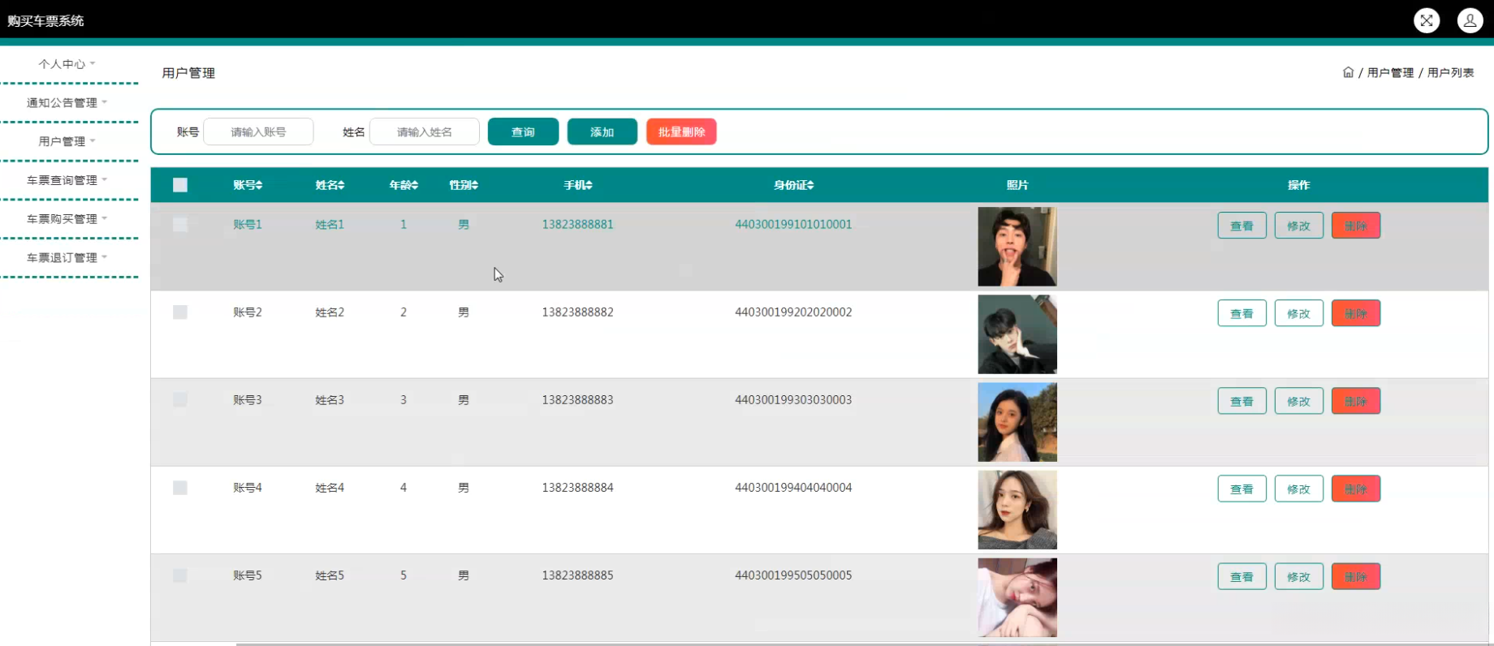Click the 批量删除 batch delete button
The image size is (1494, 646).
click(x=681, y=131)
